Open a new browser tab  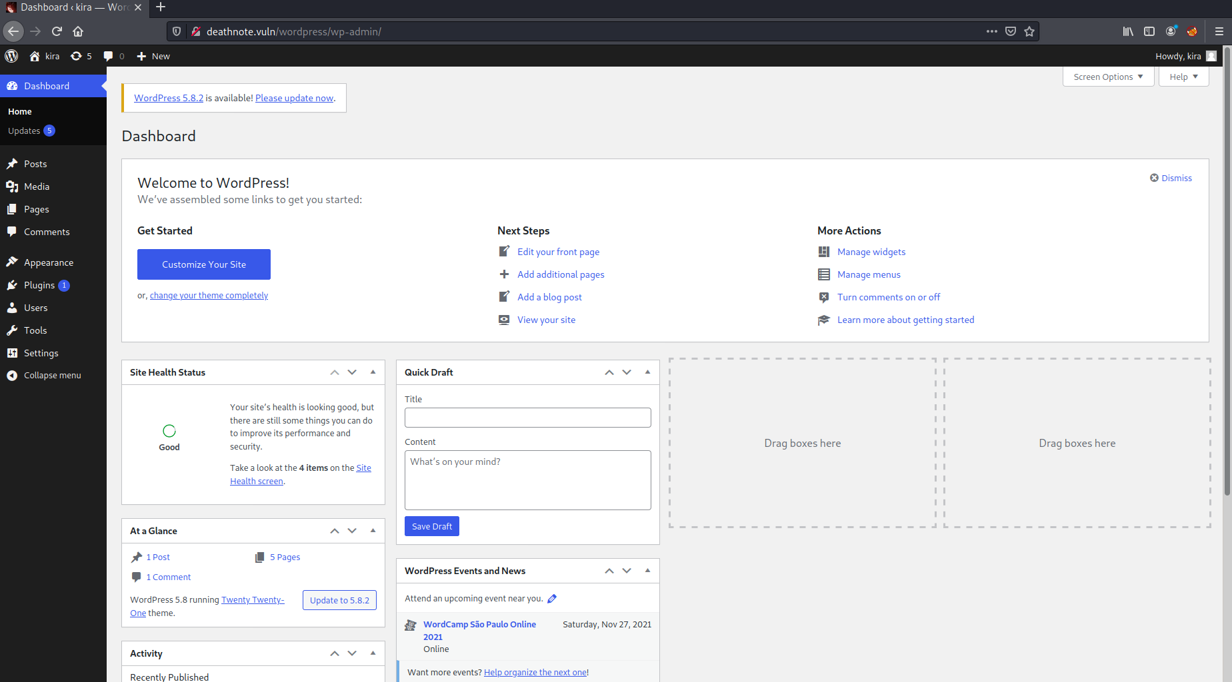tap(161, 7)
